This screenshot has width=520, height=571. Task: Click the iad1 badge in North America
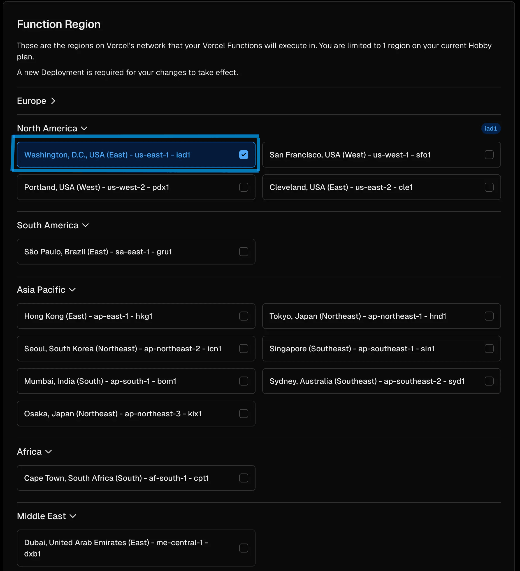coord(491,129)
